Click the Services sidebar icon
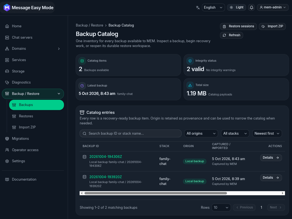Viewport: 292px width, 219px height. coord(7,60)
